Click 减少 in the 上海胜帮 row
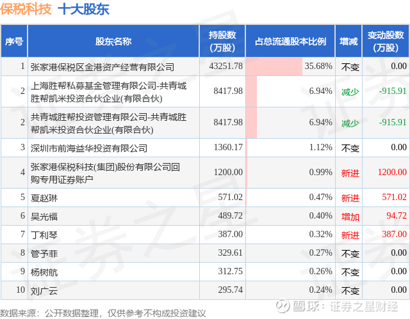410x319 pixels. click(x=350, y=92)
